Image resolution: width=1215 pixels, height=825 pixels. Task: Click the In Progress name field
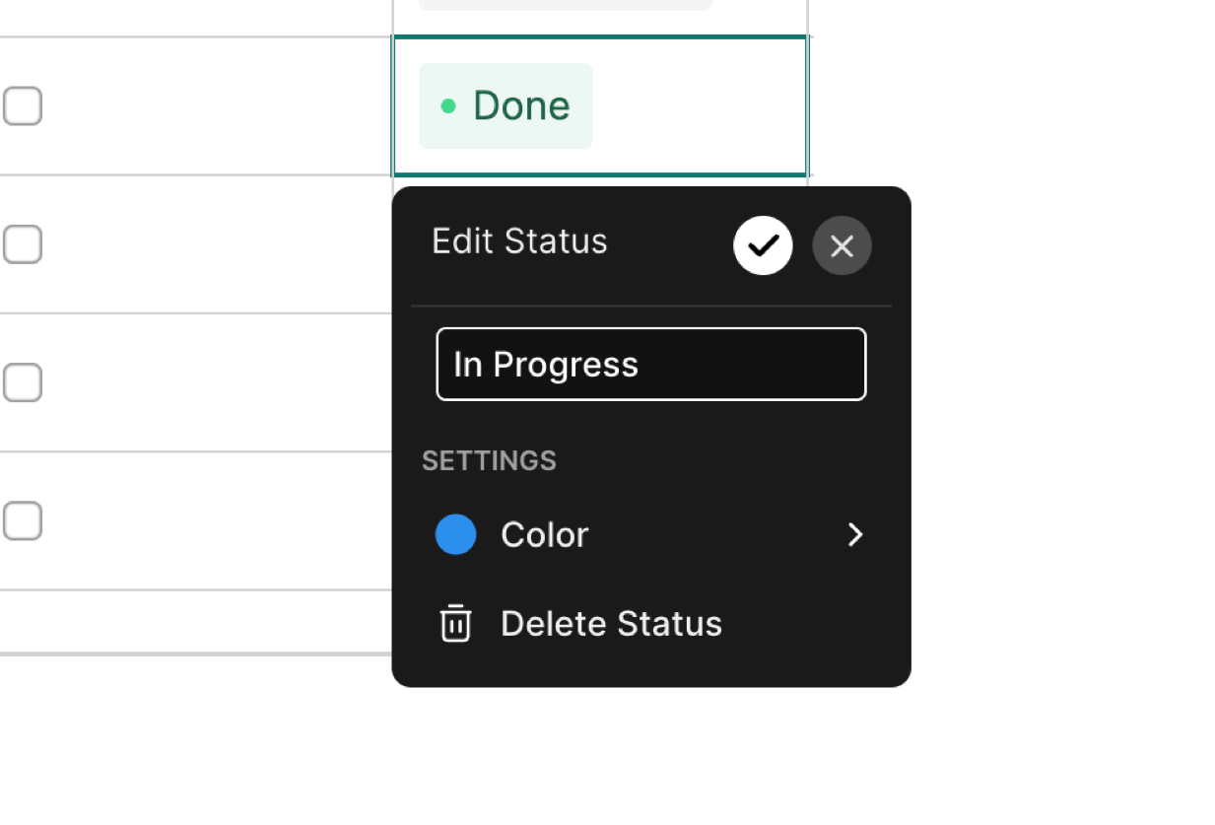[651, 365]
